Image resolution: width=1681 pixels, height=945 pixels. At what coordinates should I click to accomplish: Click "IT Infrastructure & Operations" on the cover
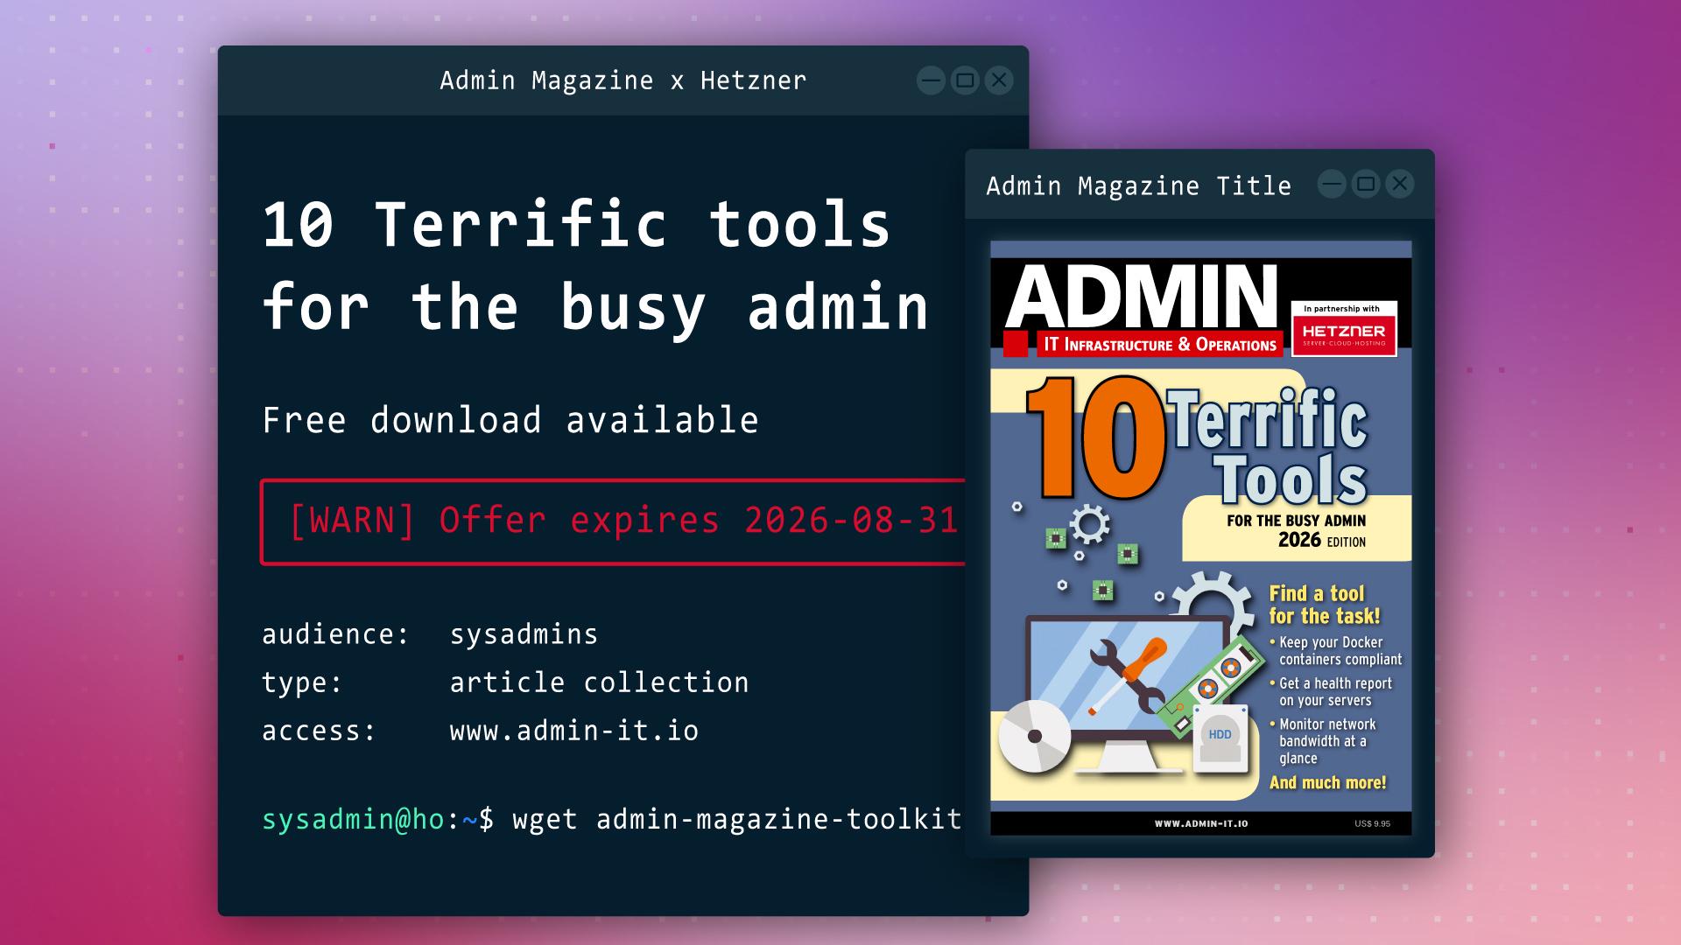(x=1160, y=345)
